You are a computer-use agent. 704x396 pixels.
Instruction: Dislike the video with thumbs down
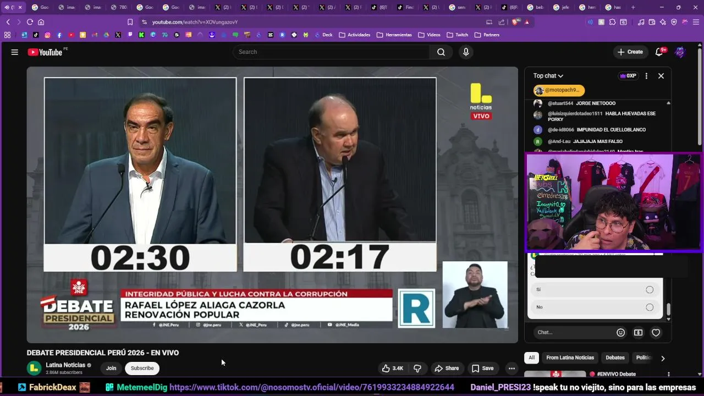[417, 369]
